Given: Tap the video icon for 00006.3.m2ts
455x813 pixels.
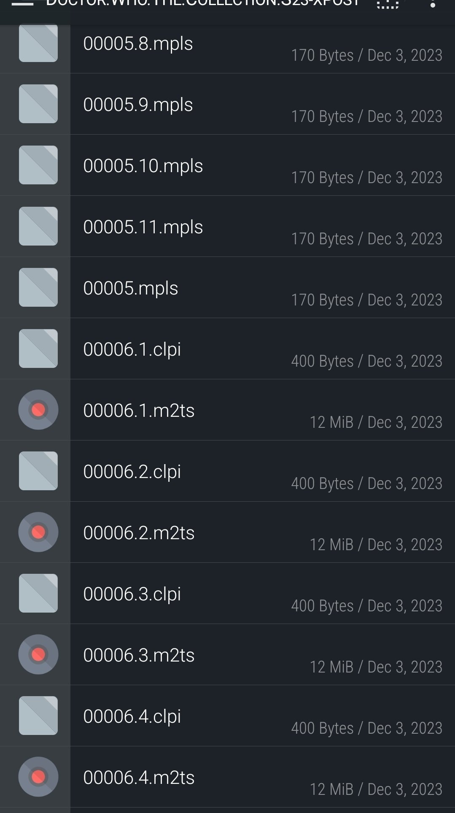Looking at the screenshot, I should click(38, 654).
